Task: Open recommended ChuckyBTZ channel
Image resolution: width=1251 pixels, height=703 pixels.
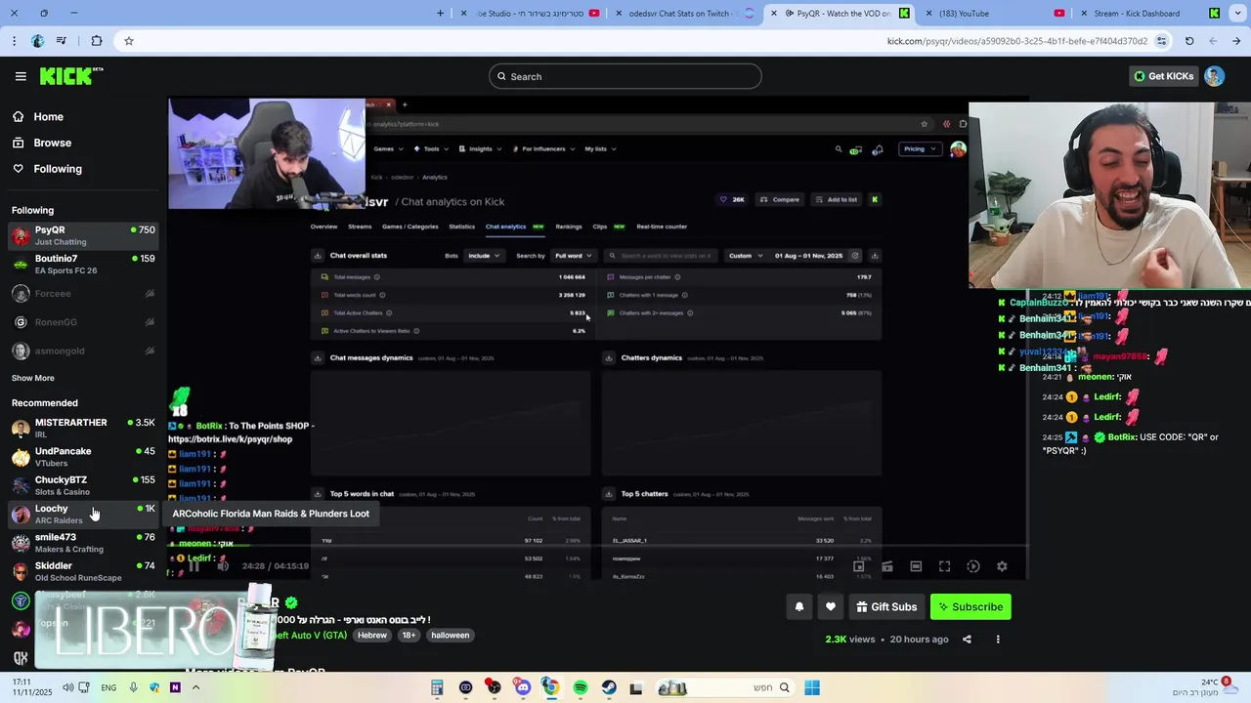Action: (83, 485)
